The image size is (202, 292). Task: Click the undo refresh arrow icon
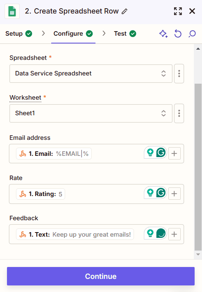(178, 34)
